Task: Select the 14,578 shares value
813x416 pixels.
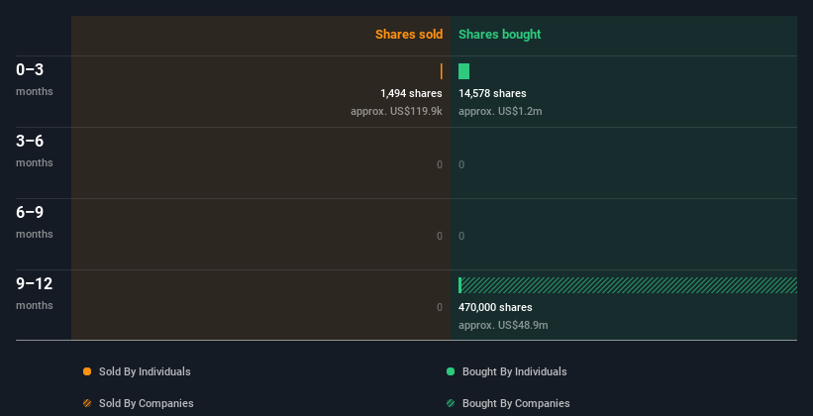Action: tap(492, 93)
